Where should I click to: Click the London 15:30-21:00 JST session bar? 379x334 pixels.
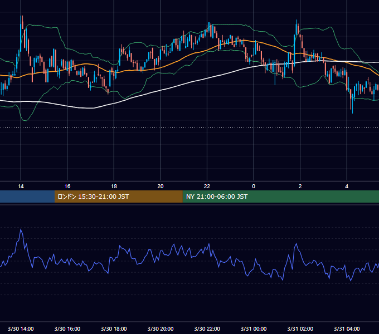tap(118, 197)
